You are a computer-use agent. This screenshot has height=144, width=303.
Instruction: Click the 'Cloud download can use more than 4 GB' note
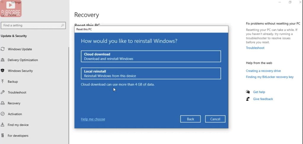pyautogui.click(x=118, y=84)
